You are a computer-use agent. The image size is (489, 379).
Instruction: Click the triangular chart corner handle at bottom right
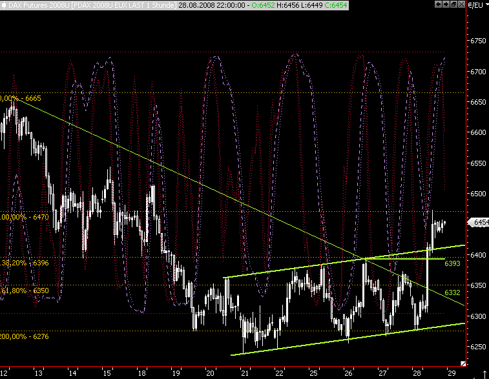(x=463, y=364)
